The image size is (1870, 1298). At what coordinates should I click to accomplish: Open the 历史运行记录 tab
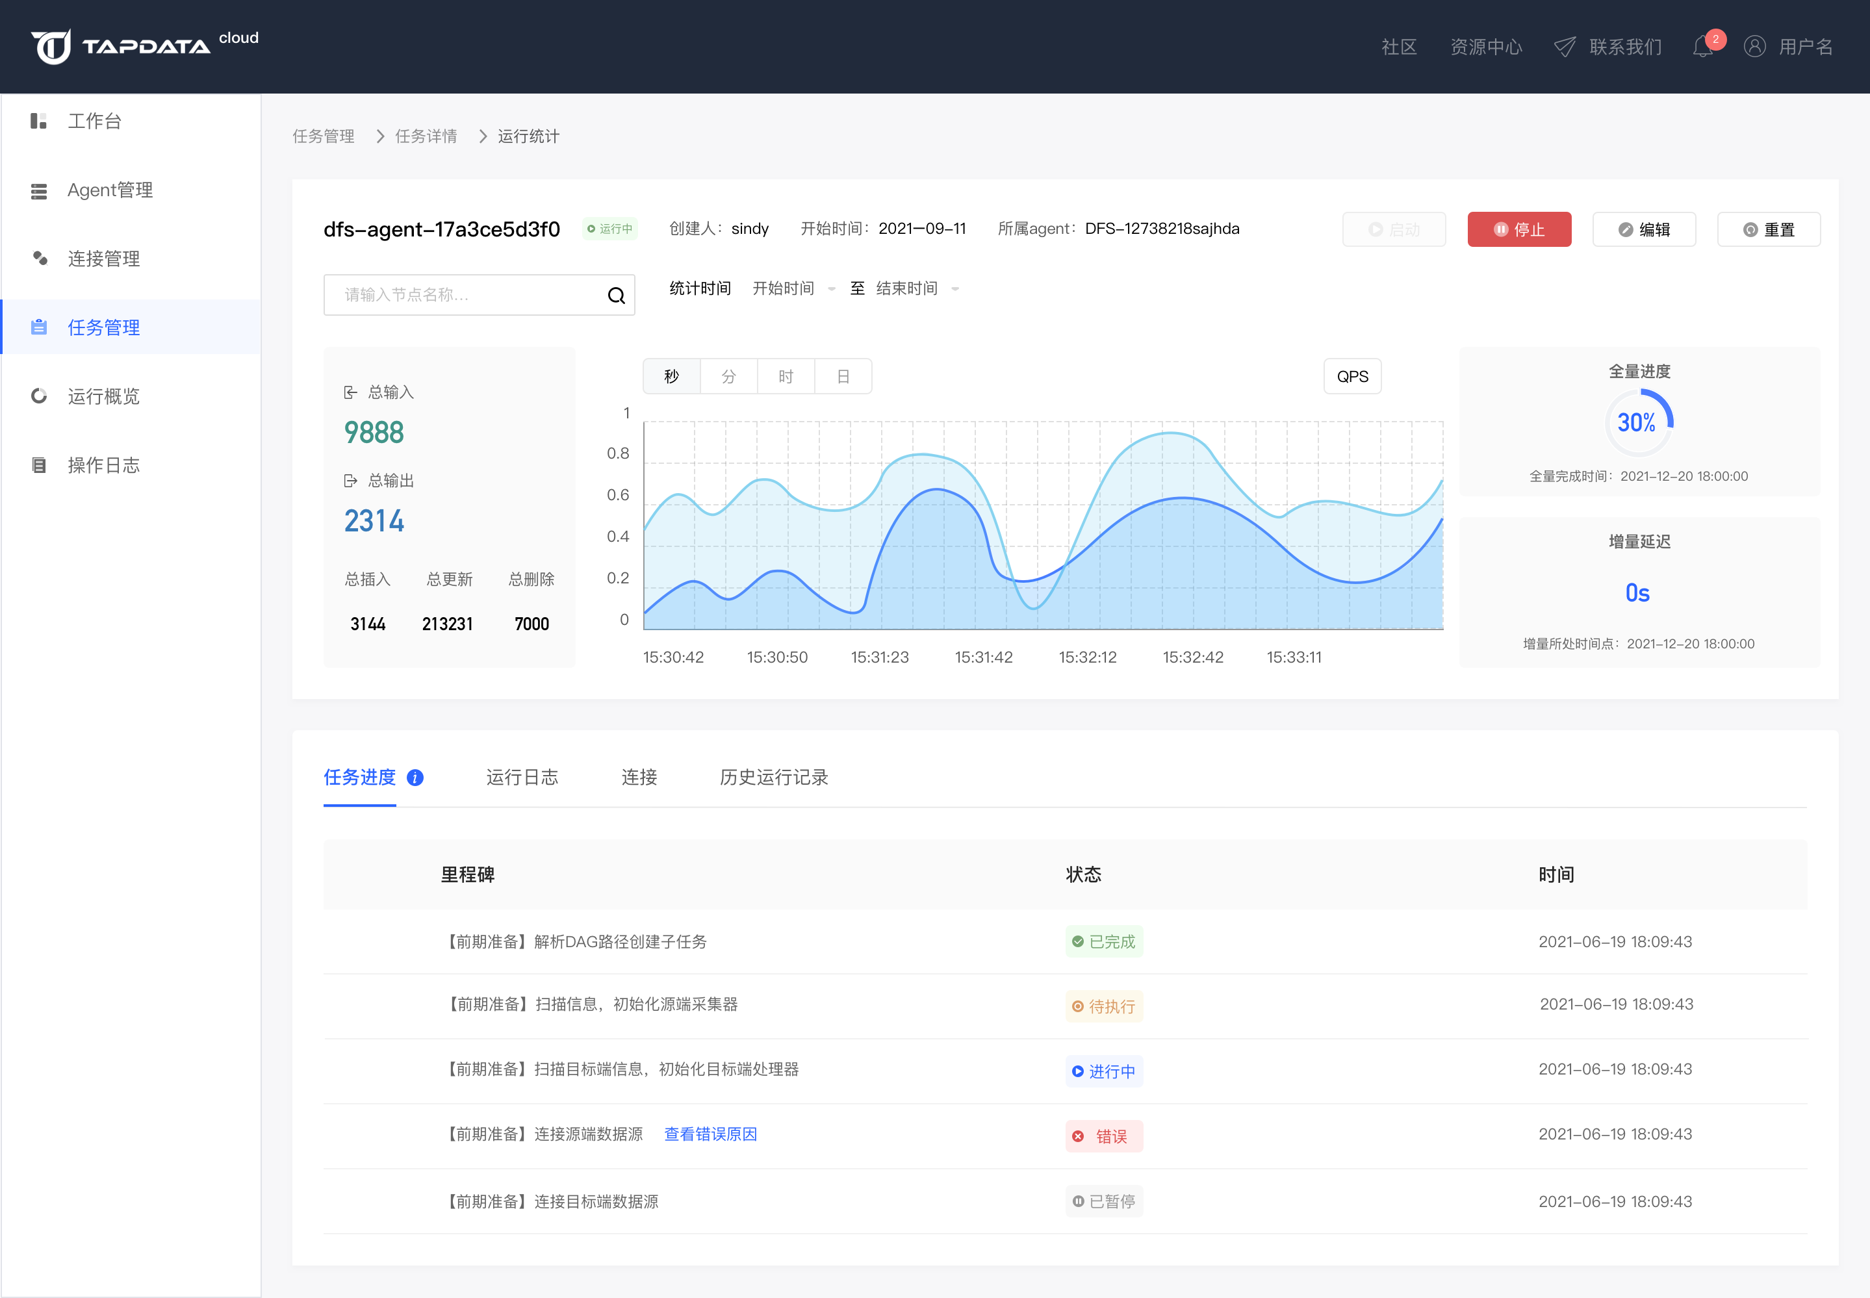773,778
